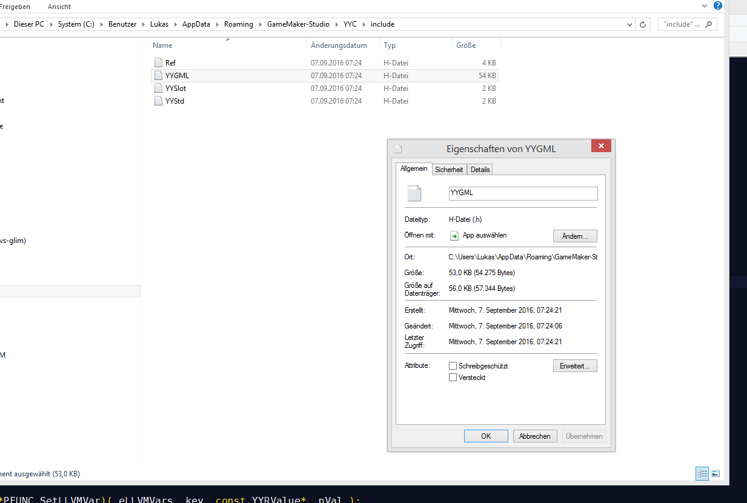747x503 pixels.
Task: Open the Ansicht ribbon tab
Action: tap(59, 7)
